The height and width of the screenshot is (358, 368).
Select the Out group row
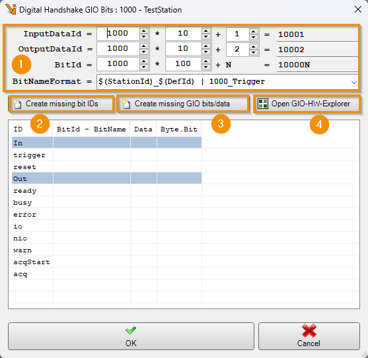pos(106,178)
